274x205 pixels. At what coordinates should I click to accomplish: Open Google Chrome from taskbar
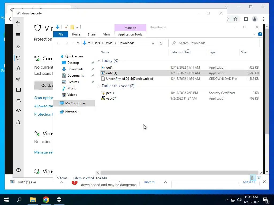tap(46, 200)
